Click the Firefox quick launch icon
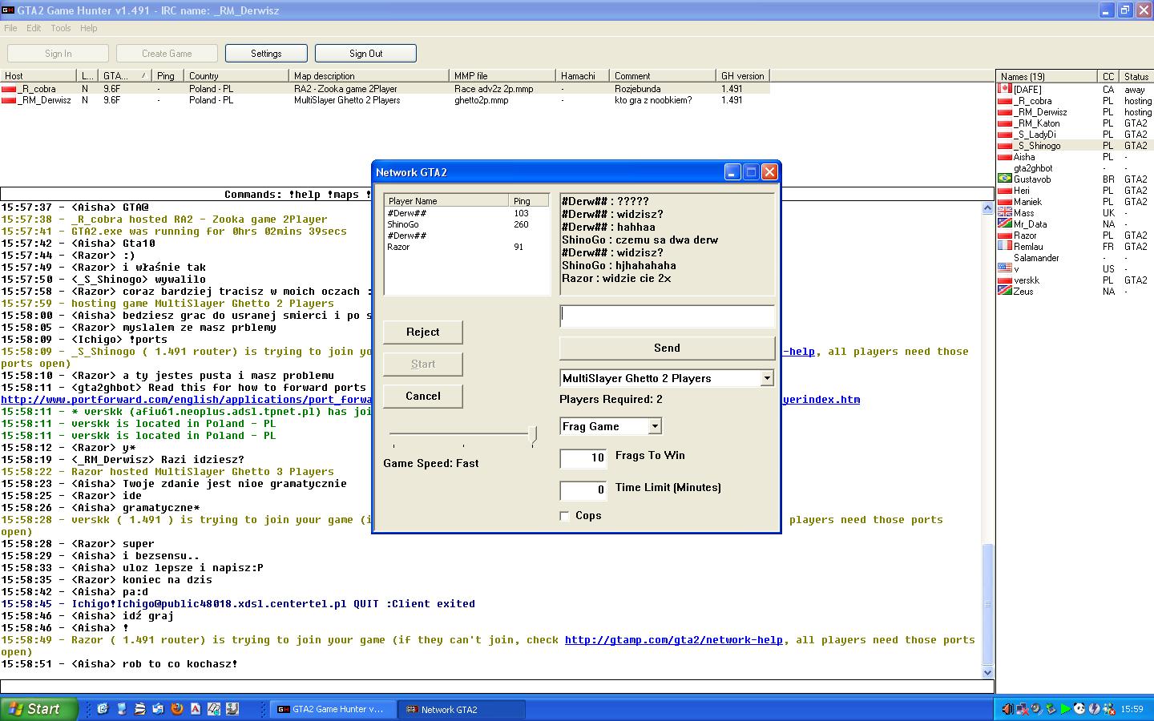 click(177, 709)
